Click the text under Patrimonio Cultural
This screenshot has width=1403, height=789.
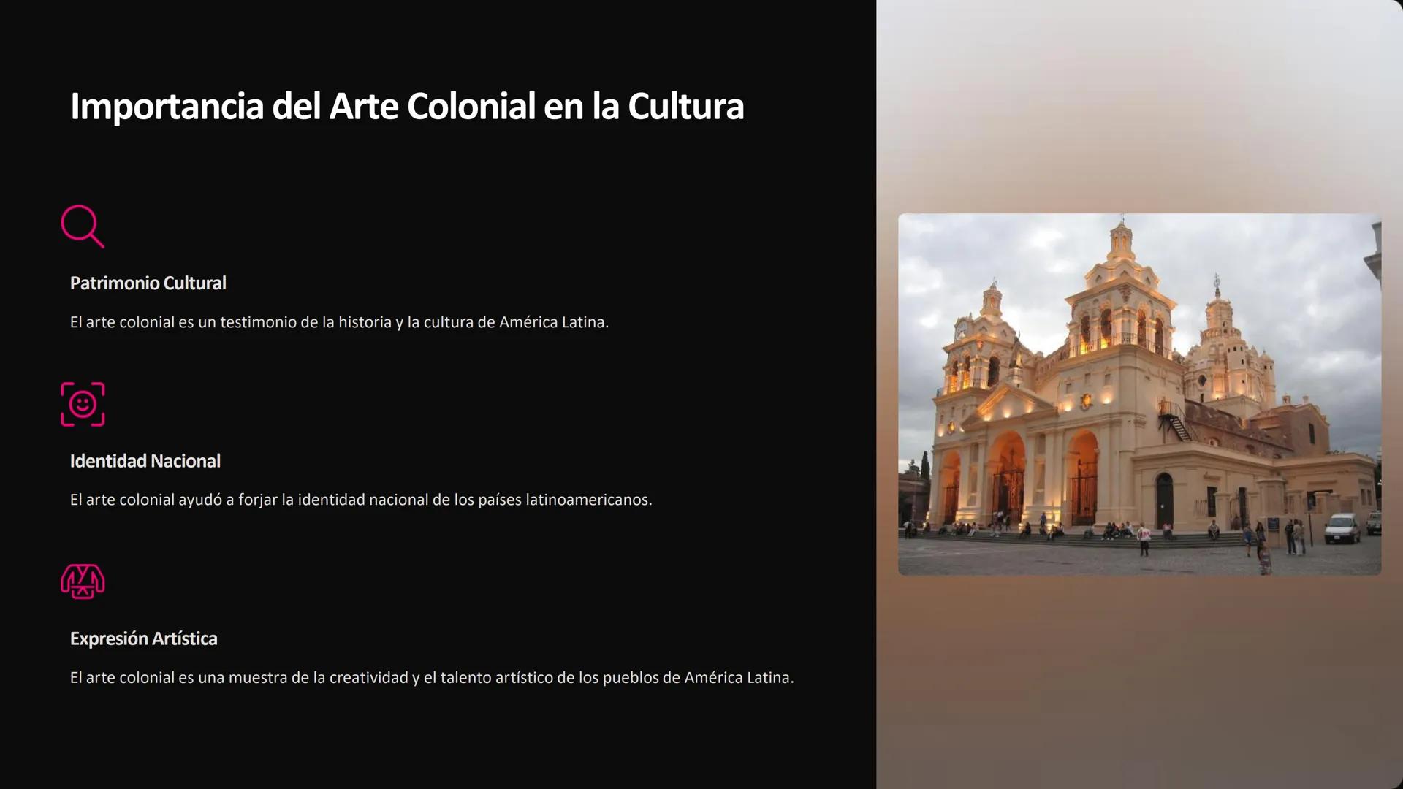point(339,321)
